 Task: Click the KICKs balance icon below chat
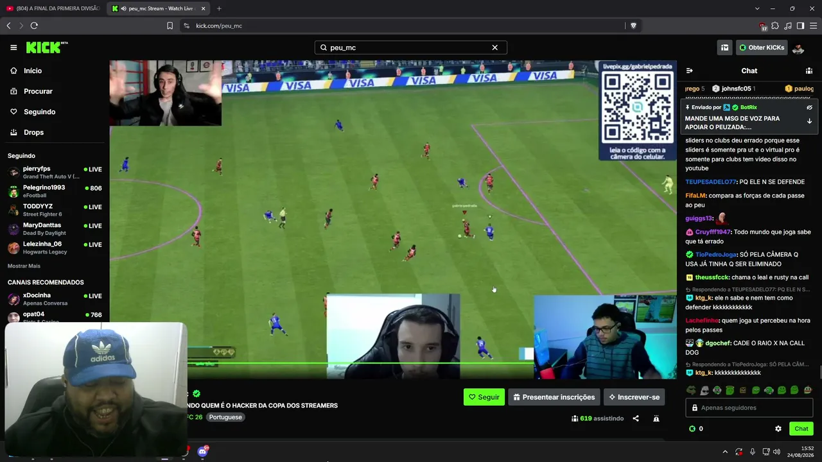pos(692,429)
